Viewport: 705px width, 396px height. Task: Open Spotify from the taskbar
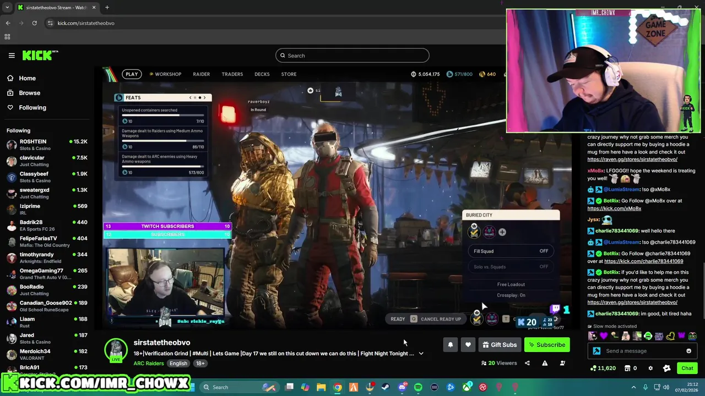[418, 387]
